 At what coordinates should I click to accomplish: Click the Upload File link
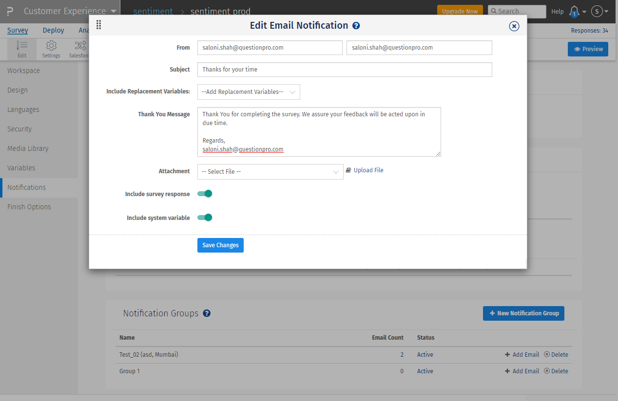[368, 170]
